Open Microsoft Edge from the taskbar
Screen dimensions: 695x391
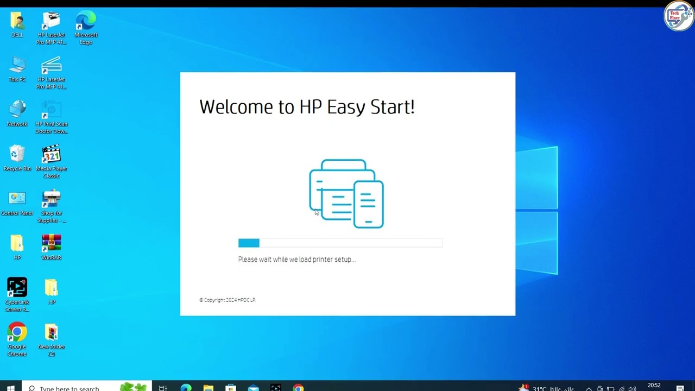[x=186, y=387]
